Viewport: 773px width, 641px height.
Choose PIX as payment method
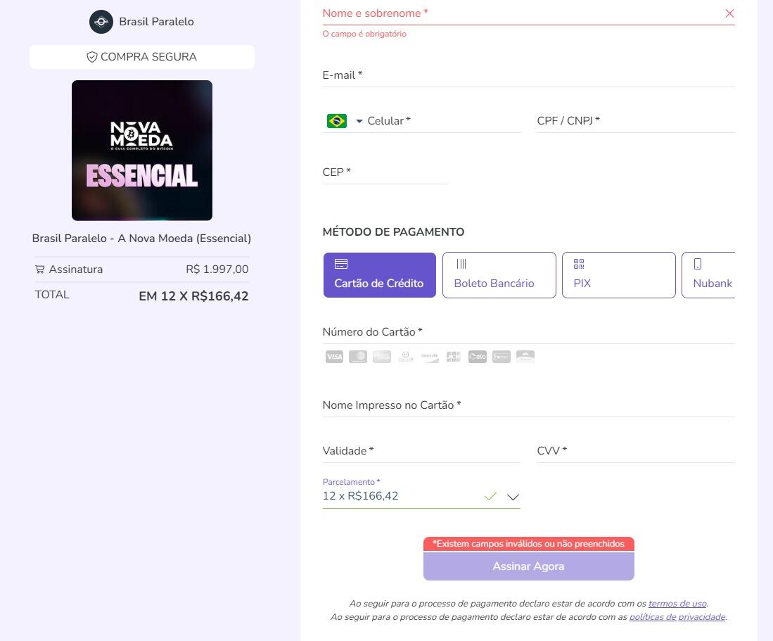point(619,275)
